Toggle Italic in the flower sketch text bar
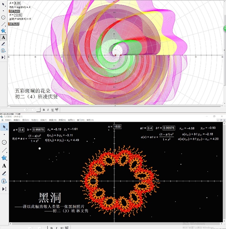This screenshot has height=229, width=226. (x=48, y=110)
